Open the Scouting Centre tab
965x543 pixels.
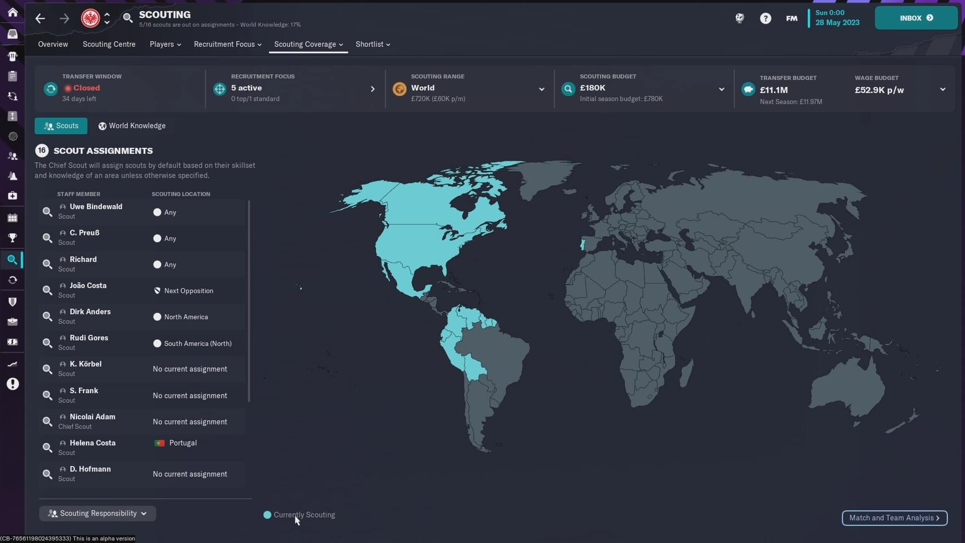pyautogui.click(x=109, y=44)
